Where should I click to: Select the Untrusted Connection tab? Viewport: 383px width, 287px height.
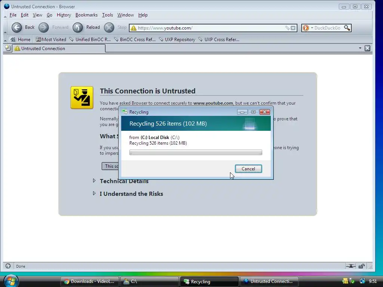[59, 49]
